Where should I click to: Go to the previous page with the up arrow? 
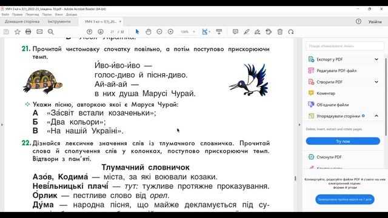89,31
